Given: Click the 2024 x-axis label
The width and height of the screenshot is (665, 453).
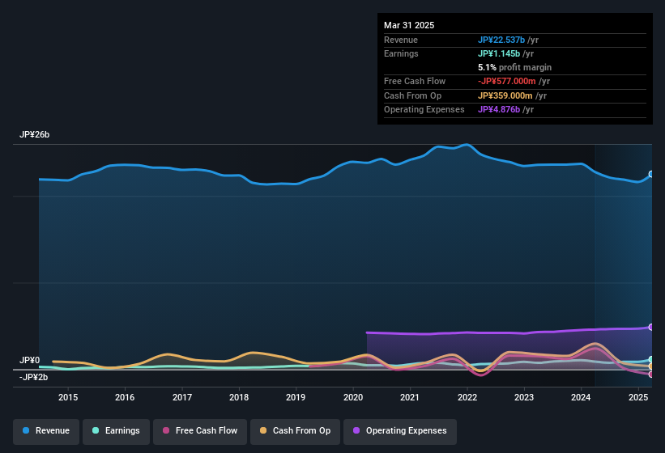Looking at the screenshot, I should point(581,397).
